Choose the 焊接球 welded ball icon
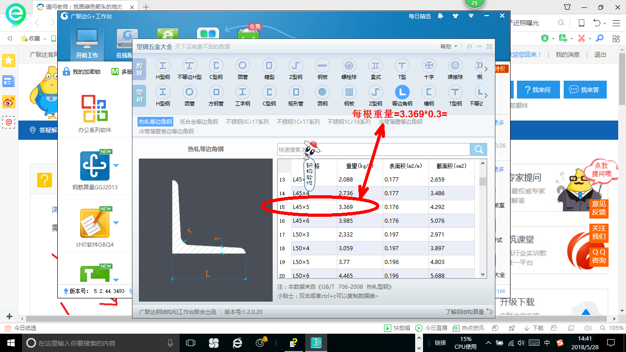 pos(455,66)
